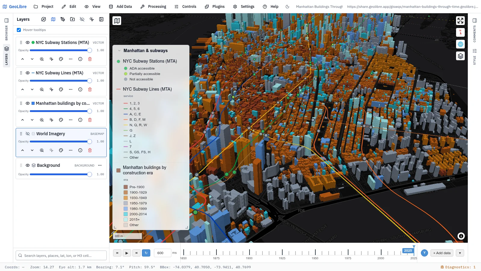This screenshot has height=271, width=481.
Task: Edit the 600 ms animation interval field
Action: tap(162, 253)
